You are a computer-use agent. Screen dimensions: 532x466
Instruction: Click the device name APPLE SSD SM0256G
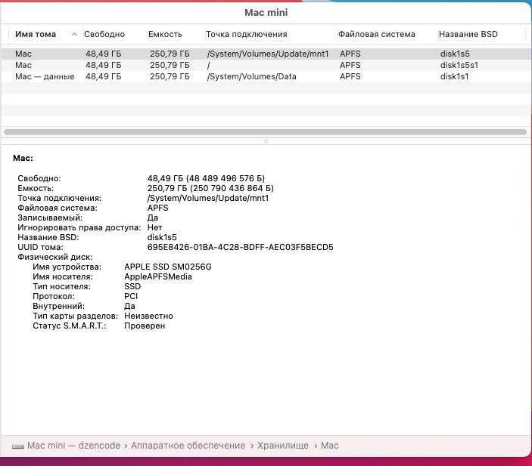click(x=168, y=267)
